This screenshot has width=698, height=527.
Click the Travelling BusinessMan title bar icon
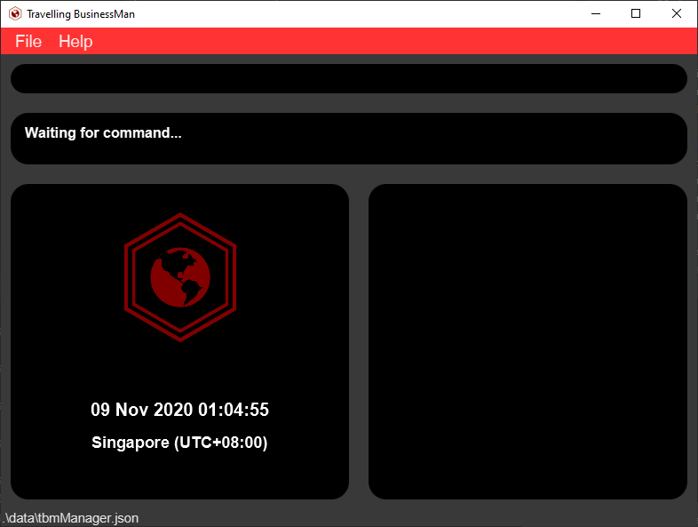click(x=14, y=14)
